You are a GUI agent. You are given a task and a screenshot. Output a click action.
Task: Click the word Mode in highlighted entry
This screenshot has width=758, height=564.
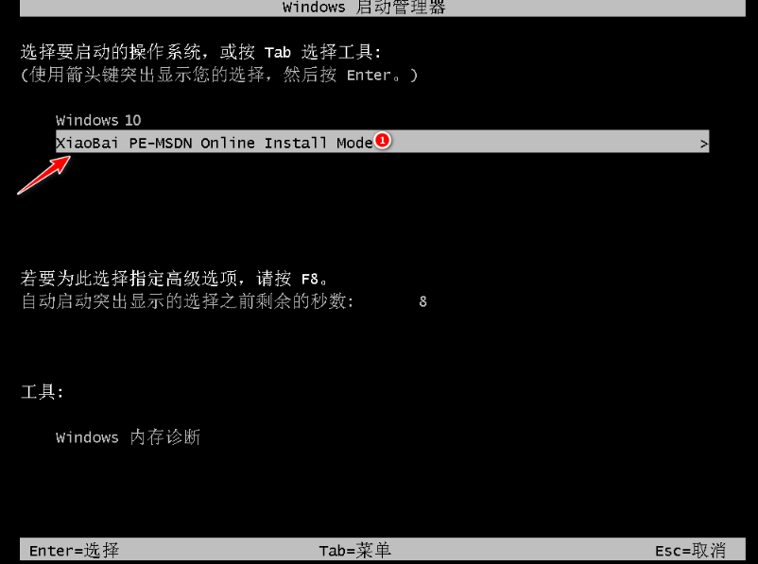point(354,143)
